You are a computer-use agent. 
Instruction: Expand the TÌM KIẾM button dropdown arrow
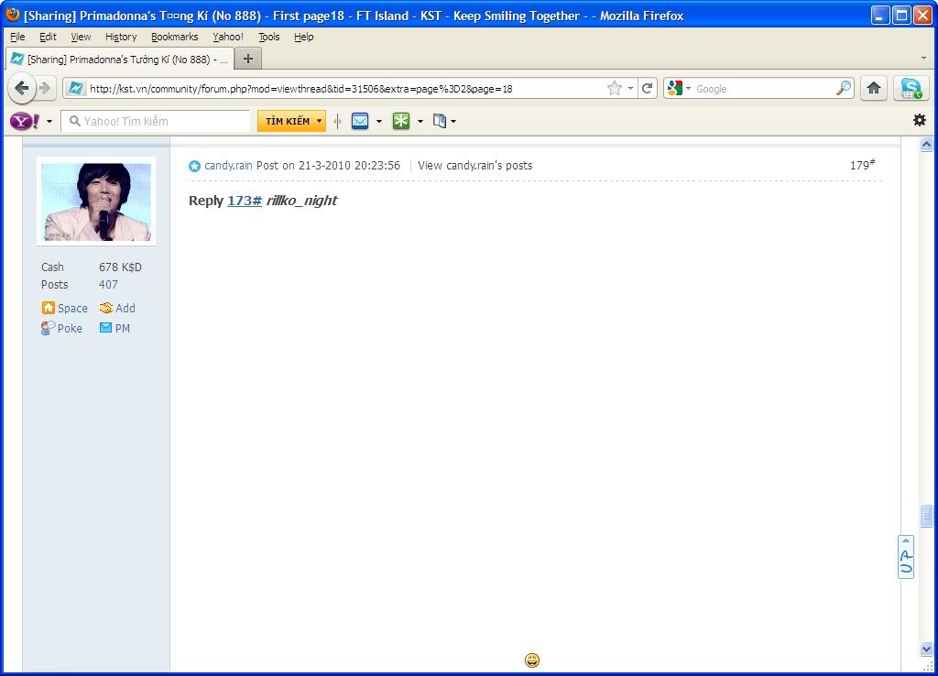pos(320,121)
